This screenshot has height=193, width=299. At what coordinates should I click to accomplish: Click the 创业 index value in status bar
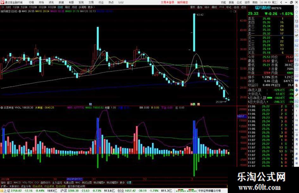click(x=130, y=191)
